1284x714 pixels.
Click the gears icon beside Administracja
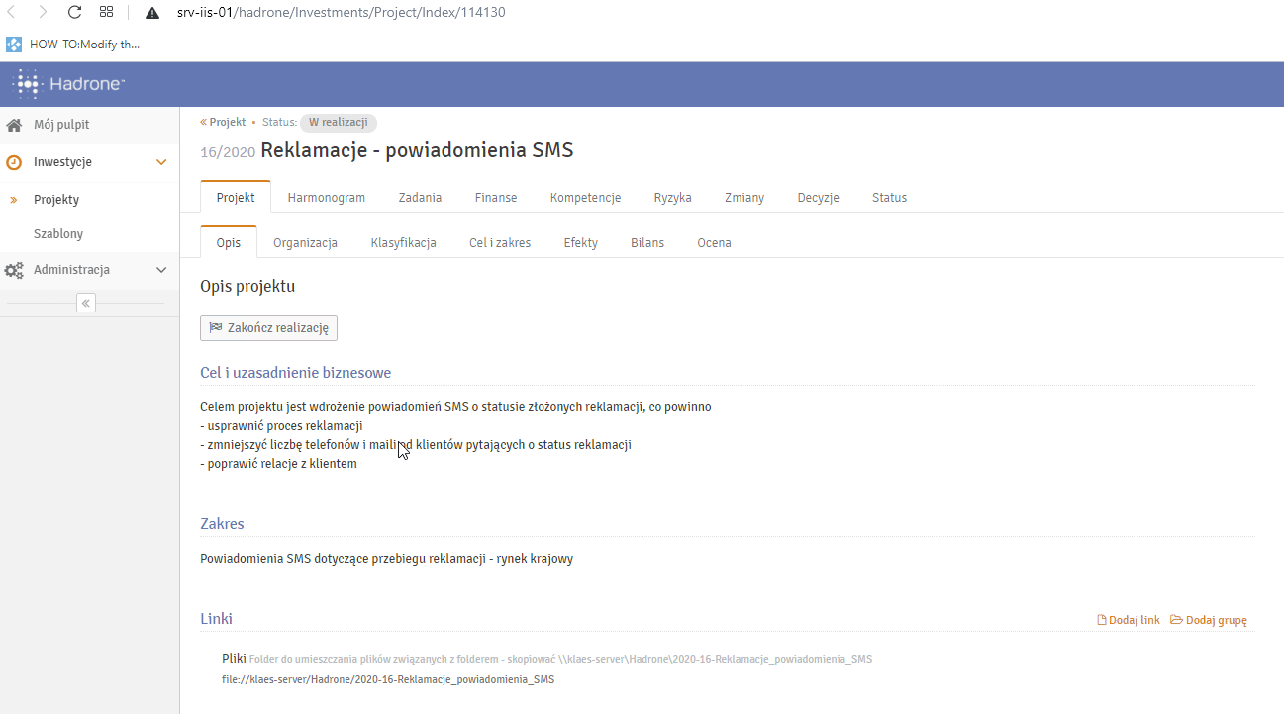[x=14, y=270]
